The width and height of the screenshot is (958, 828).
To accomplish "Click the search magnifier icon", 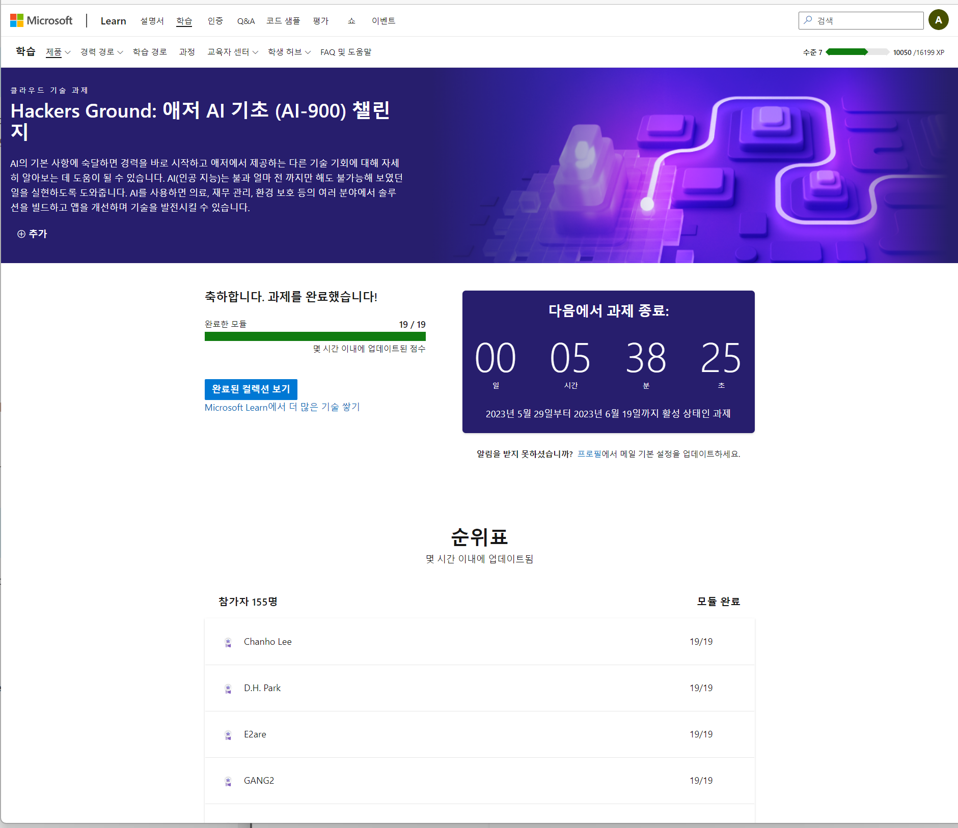I will 808,20.
